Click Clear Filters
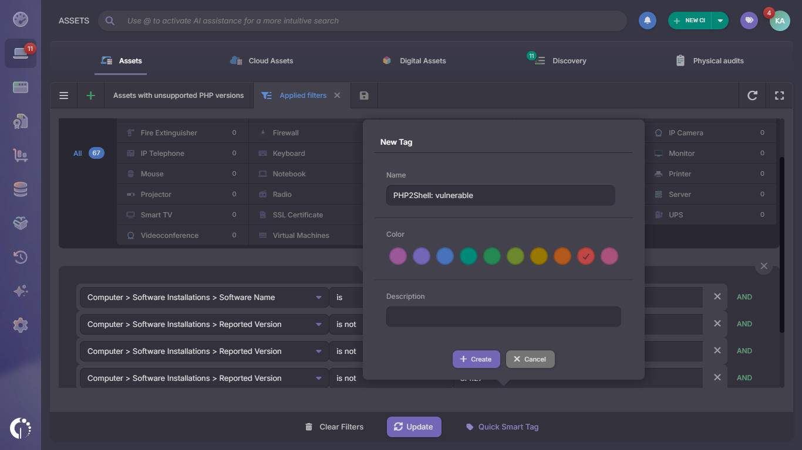This screenshot has width=802, height=450. 334,427
